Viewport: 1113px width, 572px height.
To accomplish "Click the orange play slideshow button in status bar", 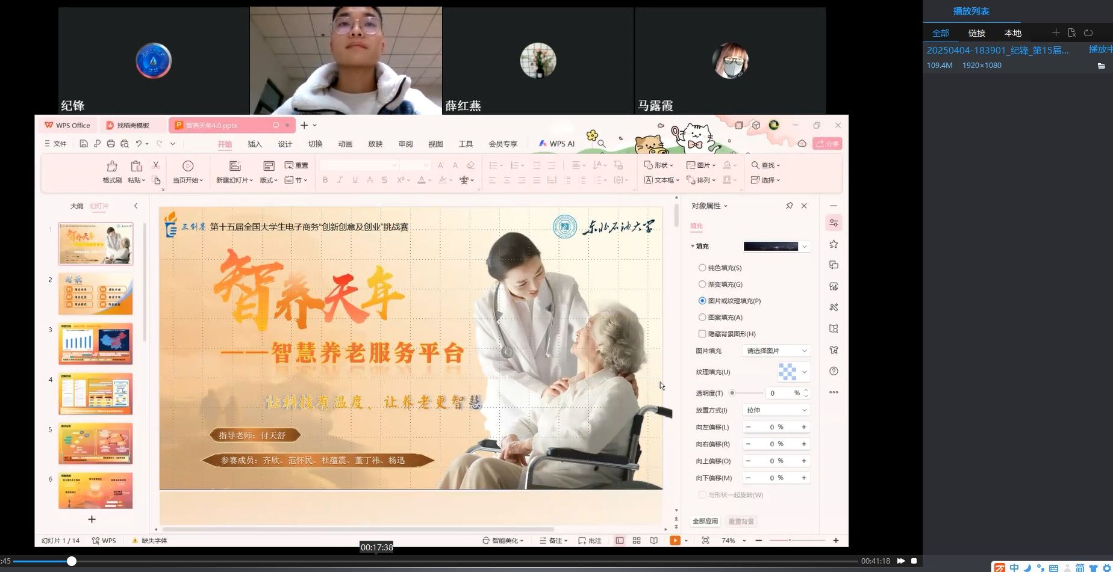I will (x=675, y=541).
